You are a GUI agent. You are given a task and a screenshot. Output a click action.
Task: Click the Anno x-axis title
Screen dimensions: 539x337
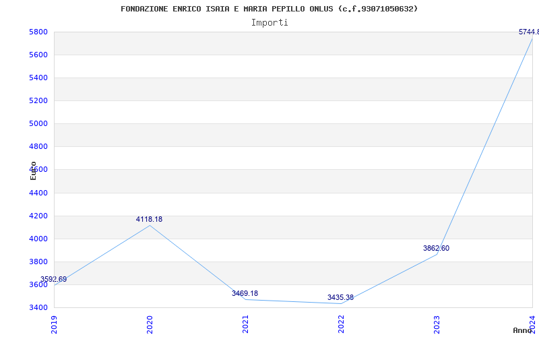pos(523,330)
